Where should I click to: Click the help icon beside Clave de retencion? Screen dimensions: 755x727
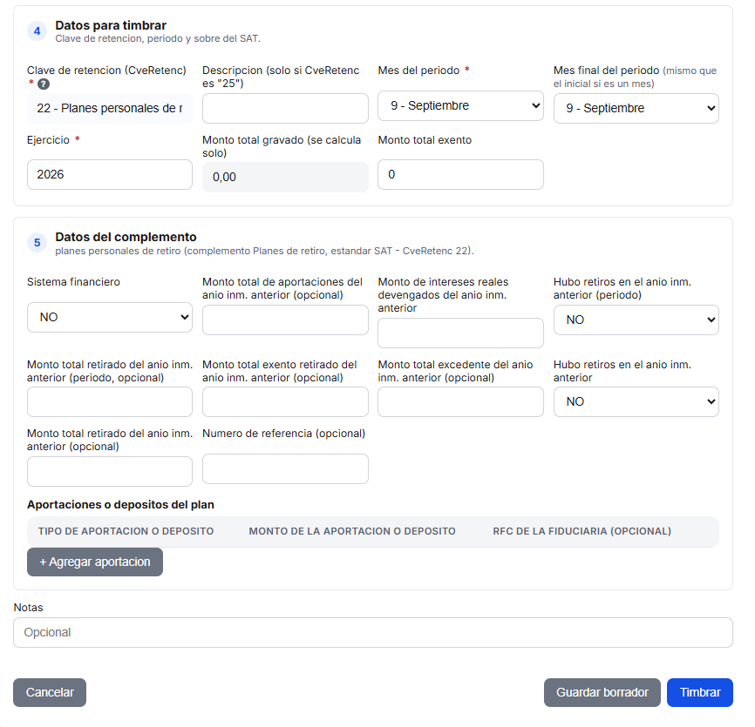[x=44, y=84]
